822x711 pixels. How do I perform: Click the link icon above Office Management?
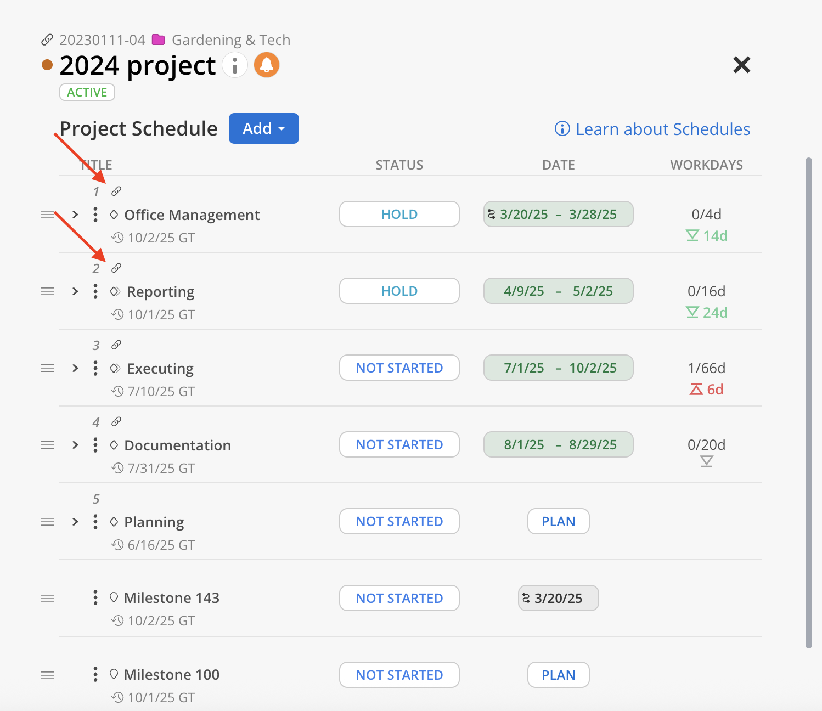pyautogui.click(x=116, y=191)
